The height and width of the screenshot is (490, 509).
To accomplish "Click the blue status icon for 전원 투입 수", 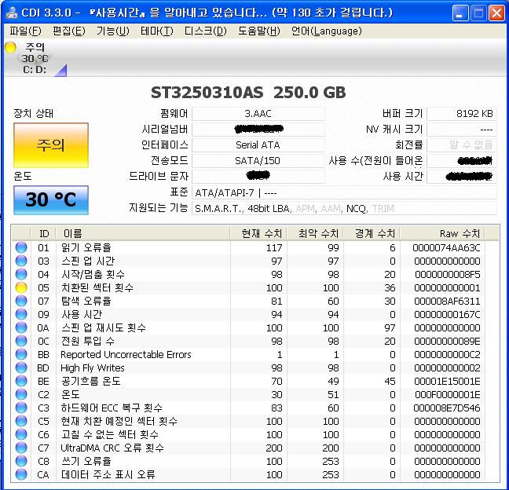I will point(21,341).
